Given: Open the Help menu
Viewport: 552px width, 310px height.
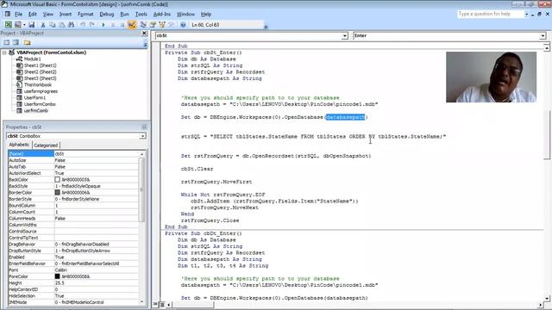Looking at the screenshot, I should click(x=206, y=14).
